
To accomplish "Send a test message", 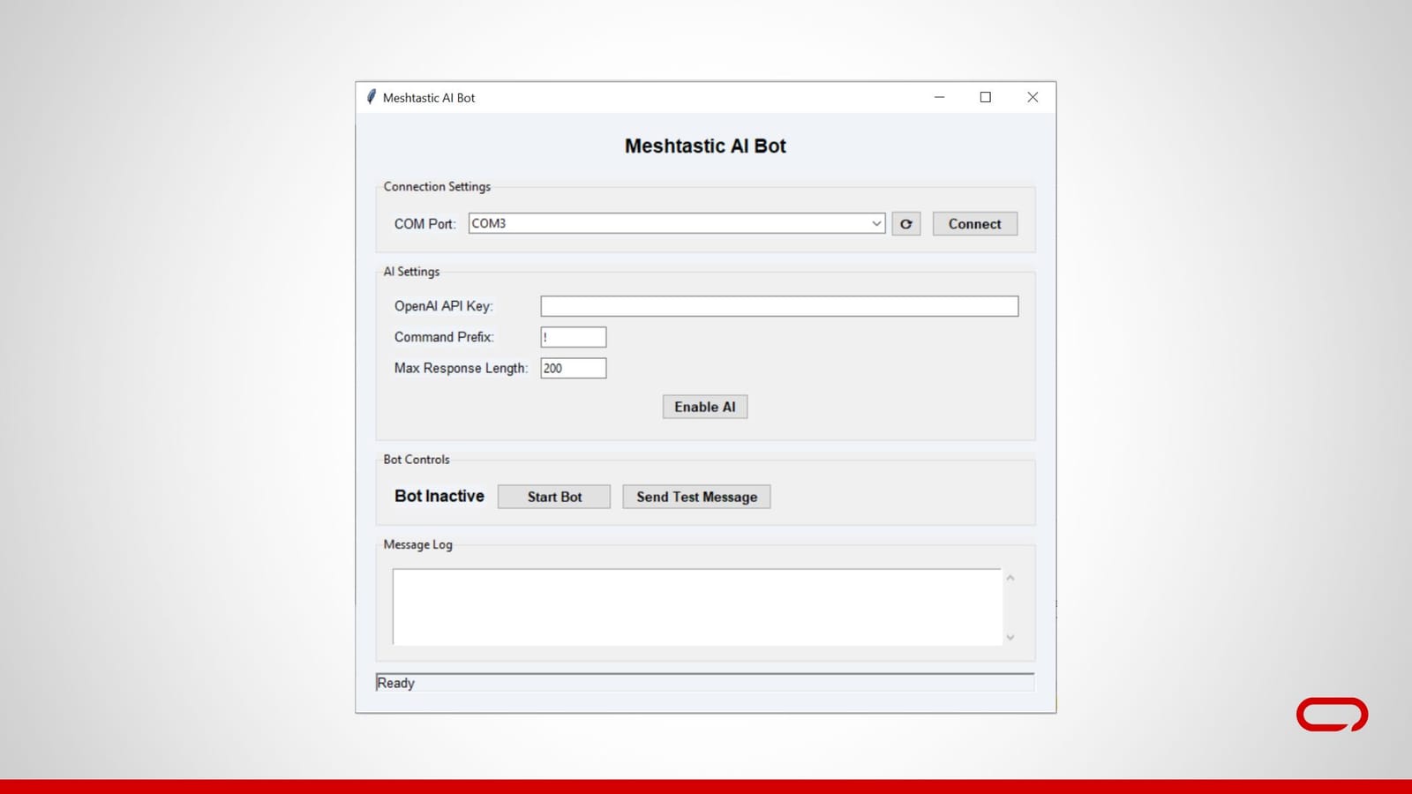I will [x=695, y=497].
